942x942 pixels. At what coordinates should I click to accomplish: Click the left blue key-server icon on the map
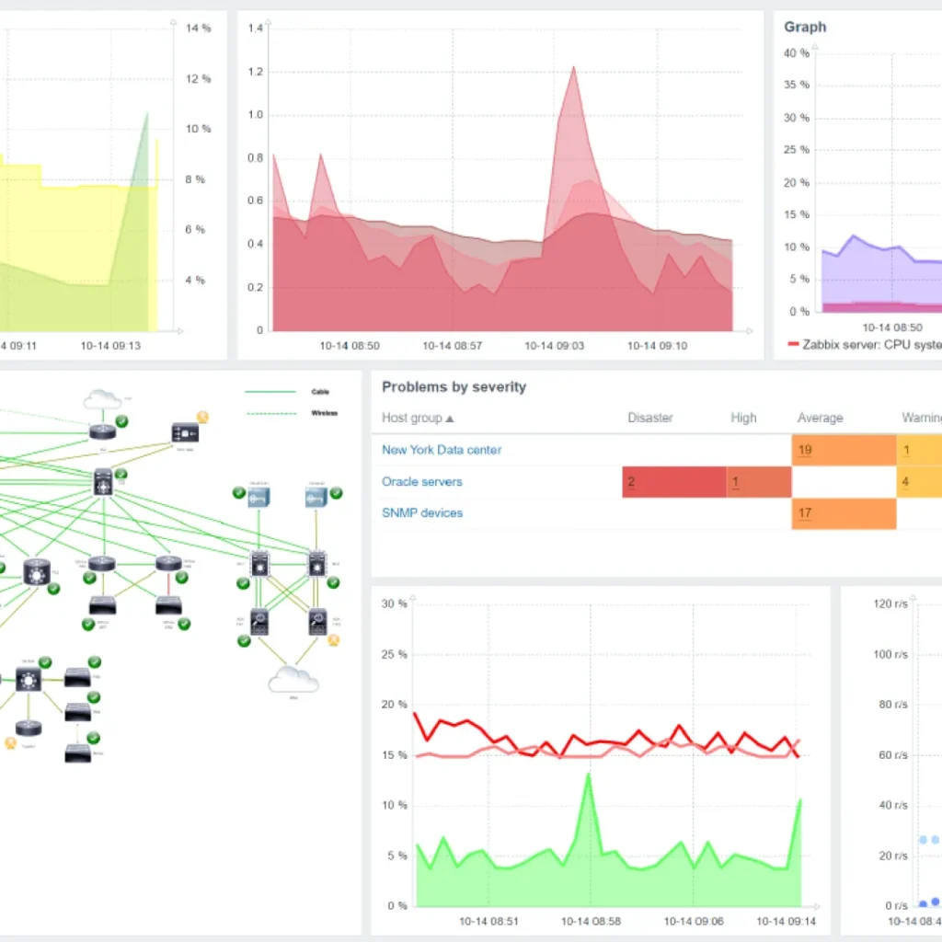(258, 497)
